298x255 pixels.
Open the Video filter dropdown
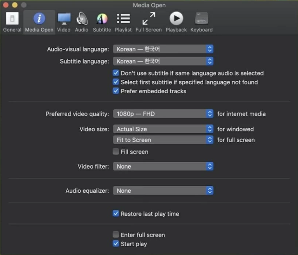point(163,166)
